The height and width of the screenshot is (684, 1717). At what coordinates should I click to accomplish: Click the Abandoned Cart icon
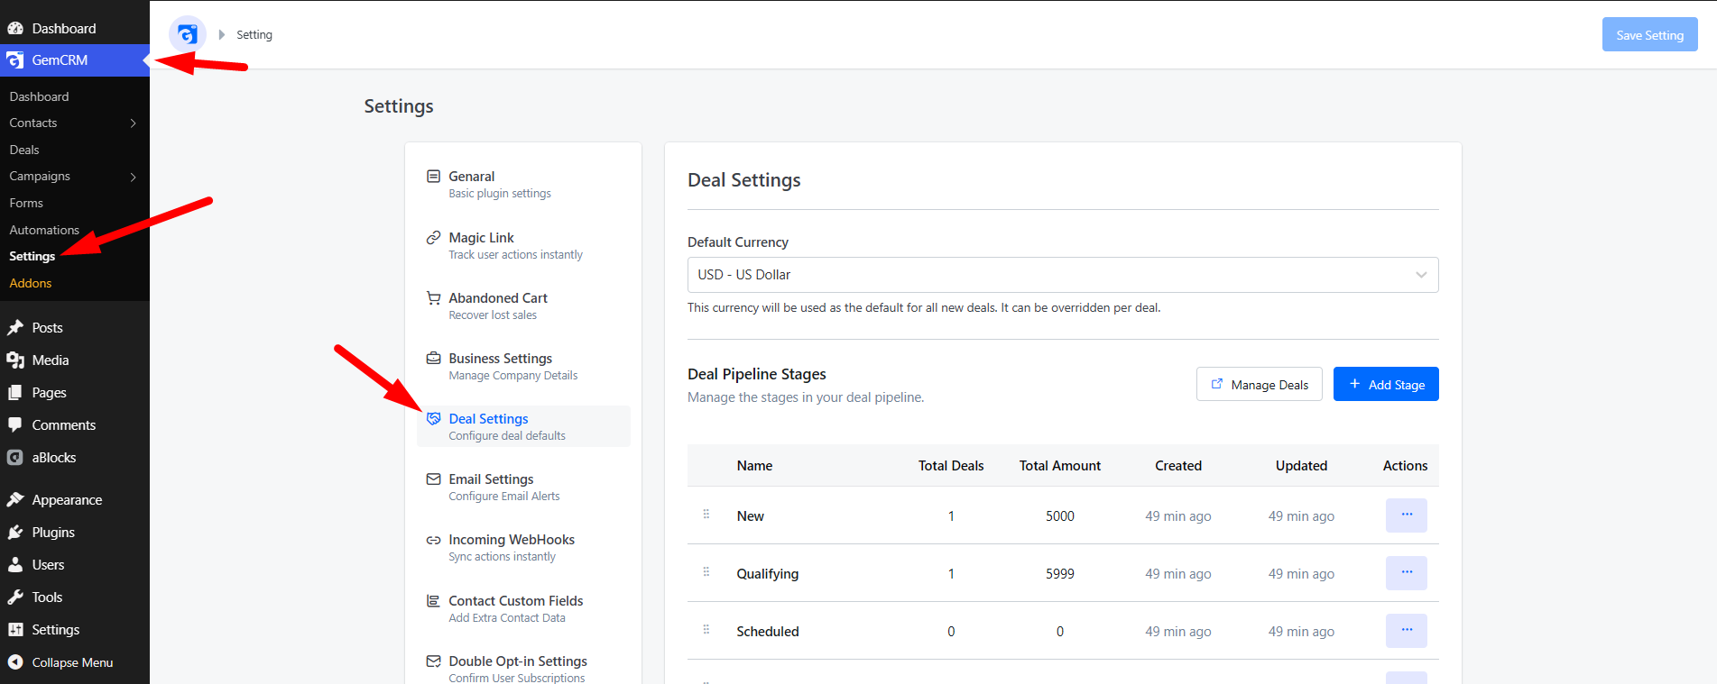(x=433, y=297)
